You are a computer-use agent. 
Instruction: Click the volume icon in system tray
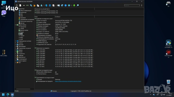164,95
